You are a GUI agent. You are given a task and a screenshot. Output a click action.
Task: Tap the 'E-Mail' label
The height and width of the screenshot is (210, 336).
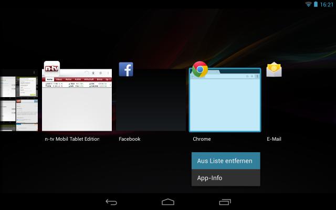274,139
